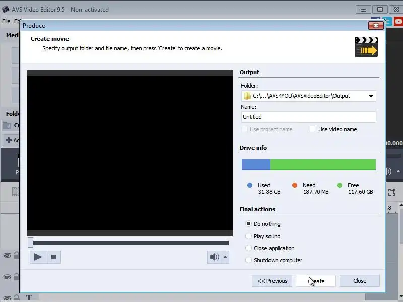Click the blue Used segment of drive bar
The height and width of the screenshot is (302, 403).
click(x=256, y=165)
